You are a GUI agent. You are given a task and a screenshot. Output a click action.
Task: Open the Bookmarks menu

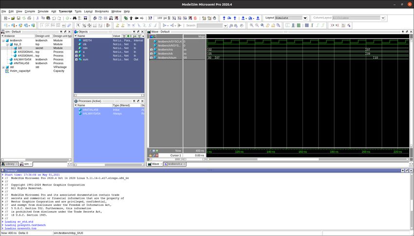pos(102,11)
